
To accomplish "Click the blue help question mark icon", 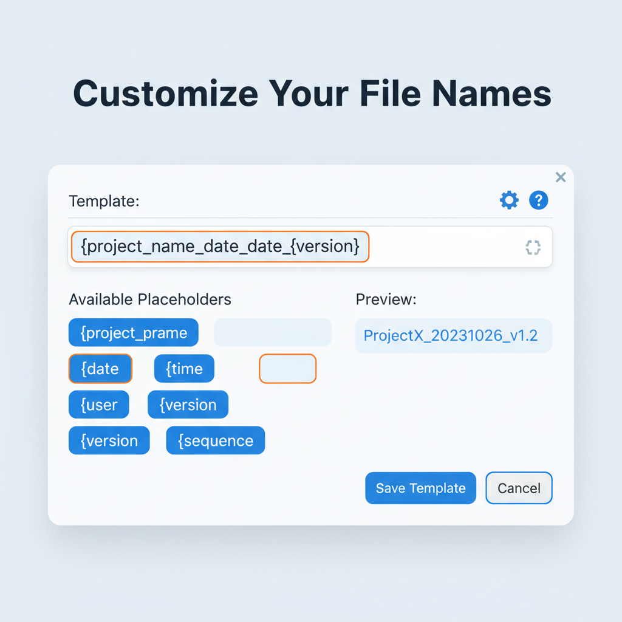I will [x=538, y=200].
